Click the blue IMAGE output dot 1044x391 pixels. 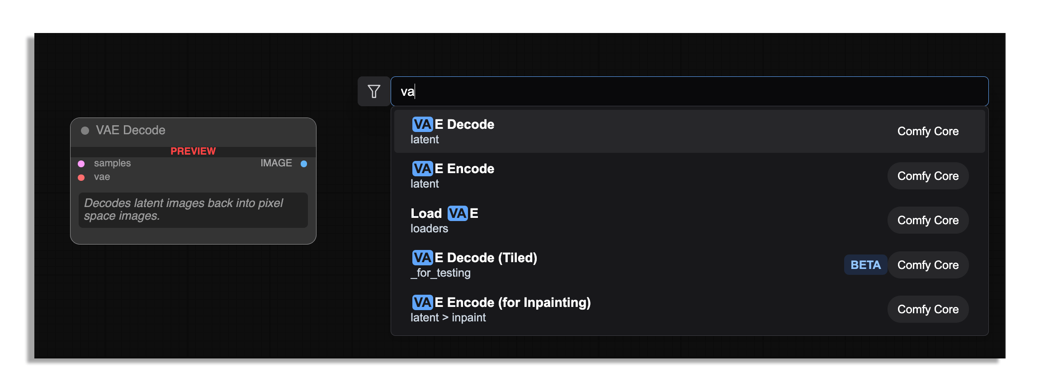(304, 164)
